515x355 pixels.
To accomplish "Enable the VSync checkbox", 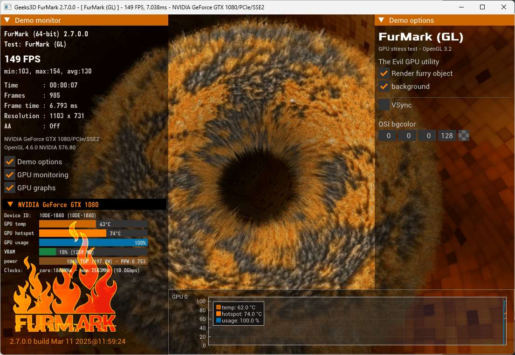I will pos(384,105).
